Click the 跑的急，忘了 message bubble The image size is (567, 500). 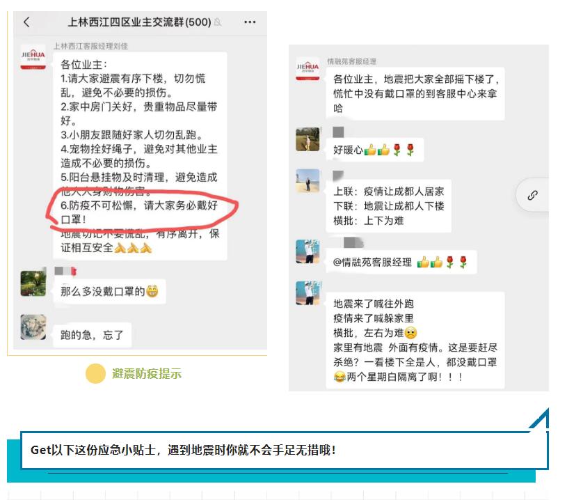coord(93,335)
